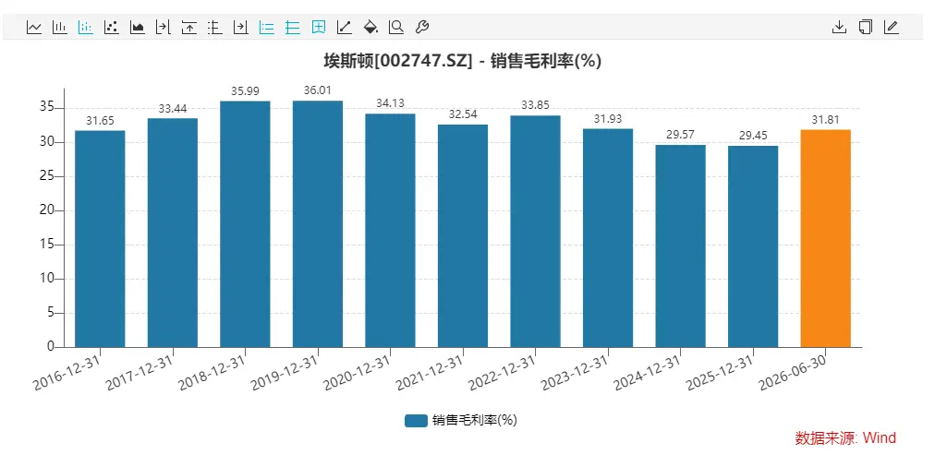
Task: Click the 2016-12-31 bar
Action: point(100,239)
